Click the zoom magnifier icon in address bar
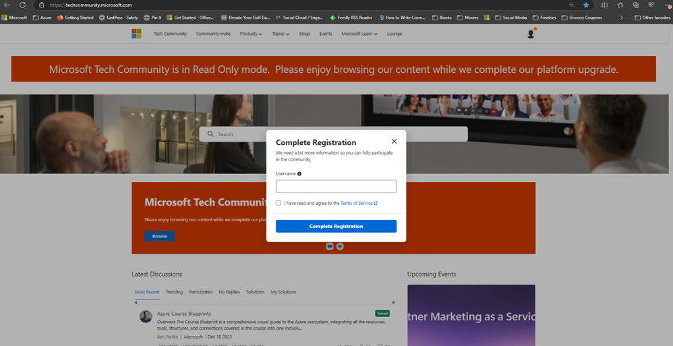 [x=572, y=5]
